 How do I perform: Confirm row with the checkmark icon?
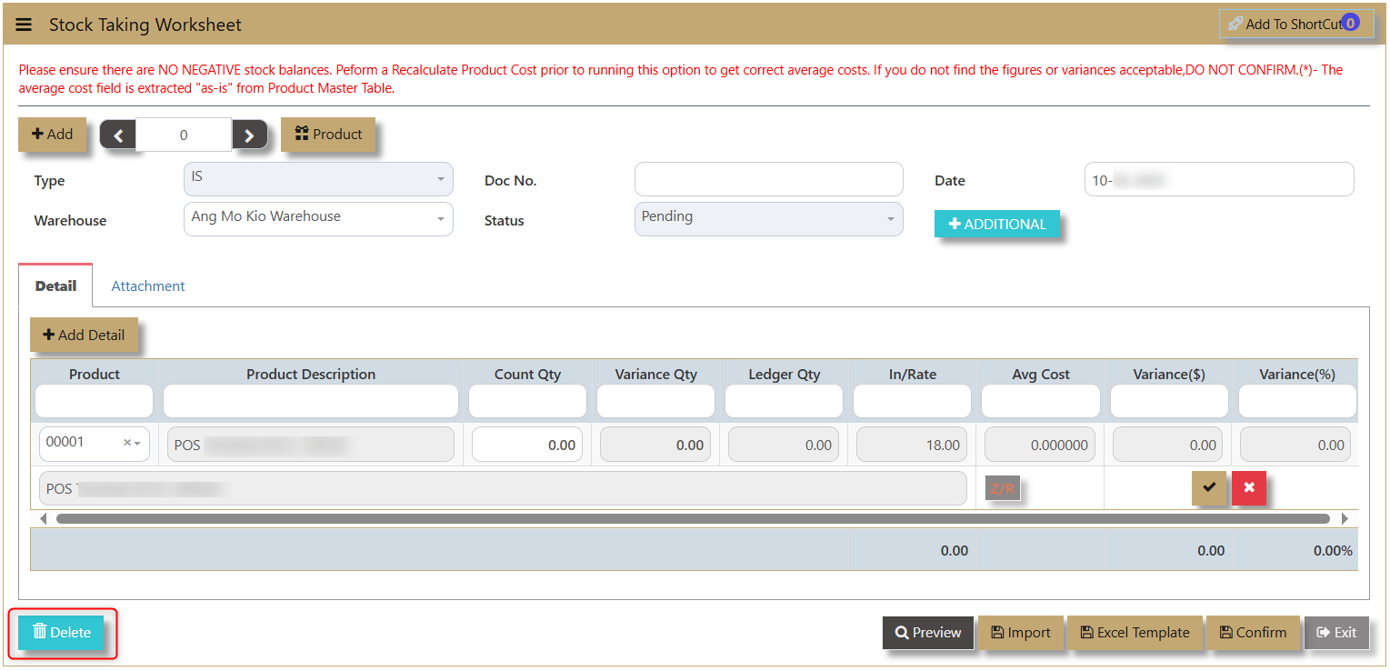pos(1209,487)
